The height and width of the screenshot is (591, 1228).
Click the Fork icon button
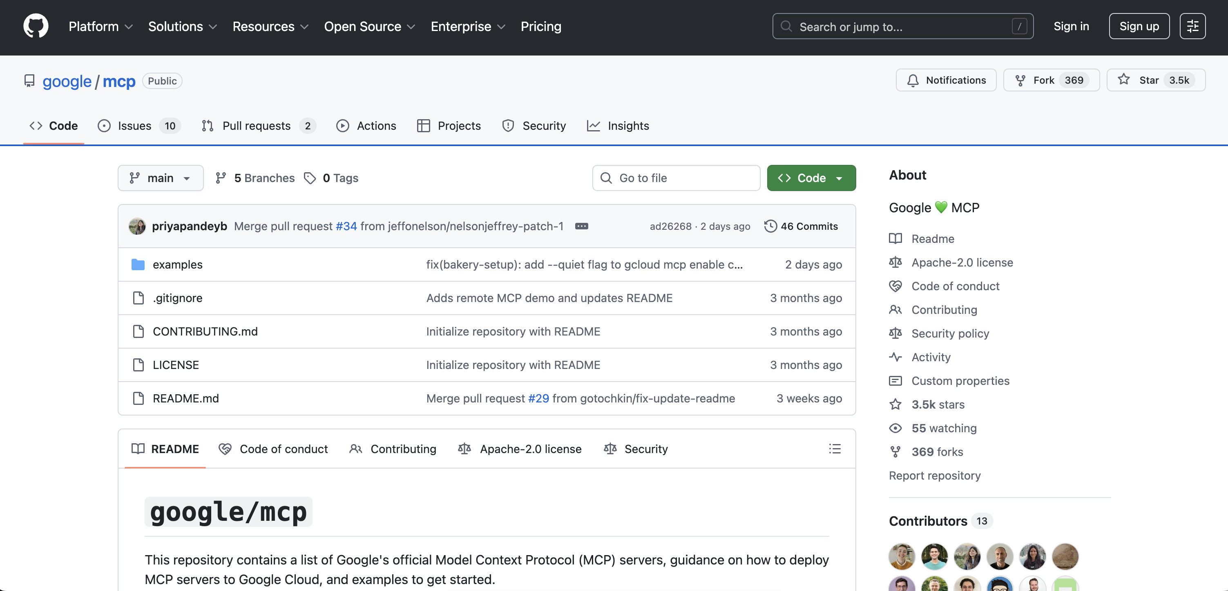[x=1020, y=80]
